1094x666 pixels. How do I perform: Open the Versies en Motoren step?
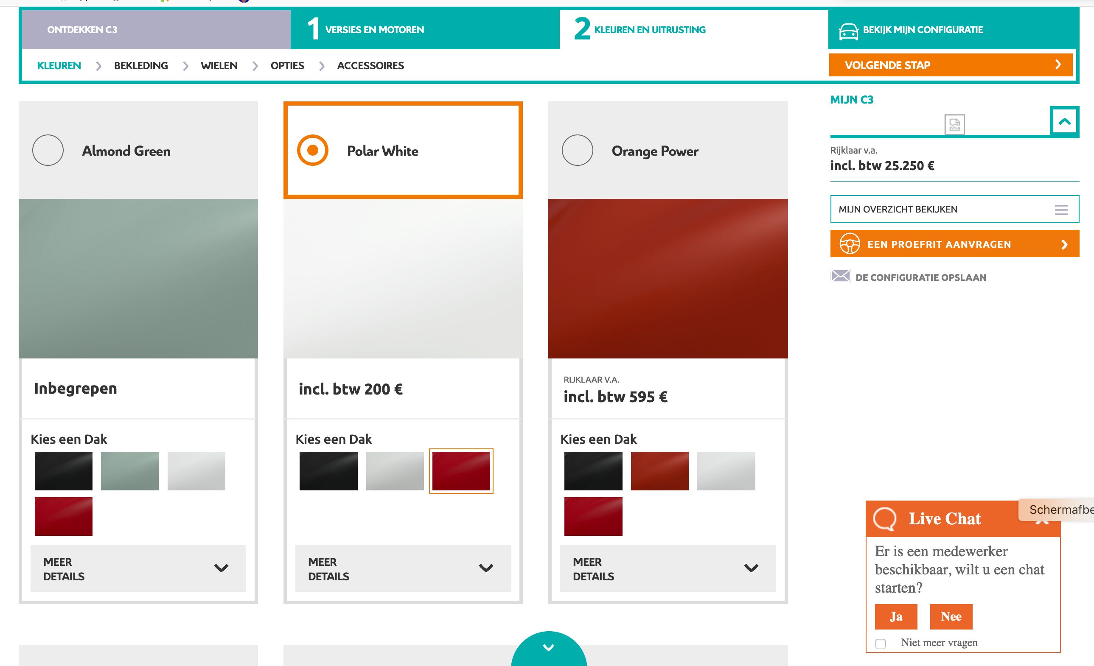click(374, 29)
